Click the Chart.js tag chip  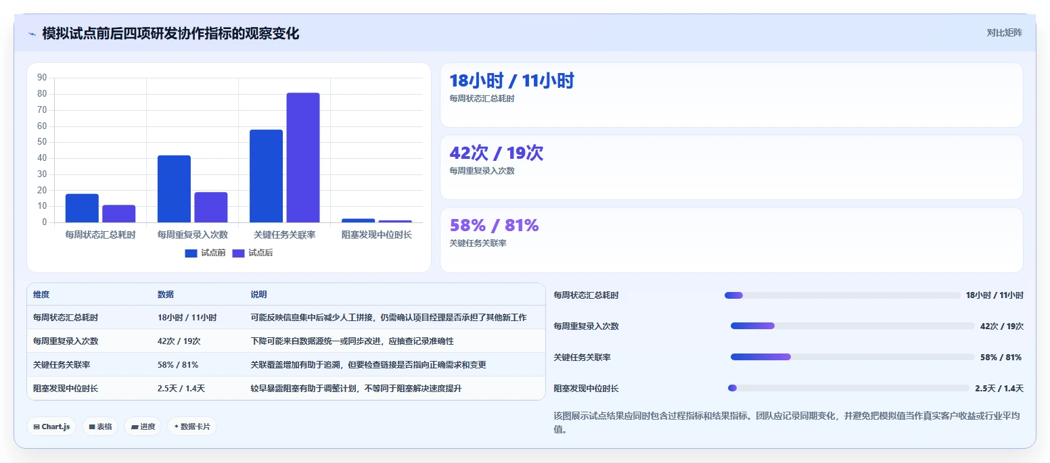click(51, 427)
